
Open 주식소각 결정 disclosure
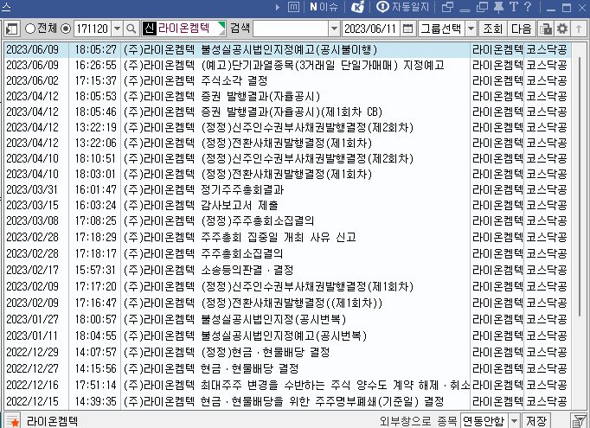287,80
